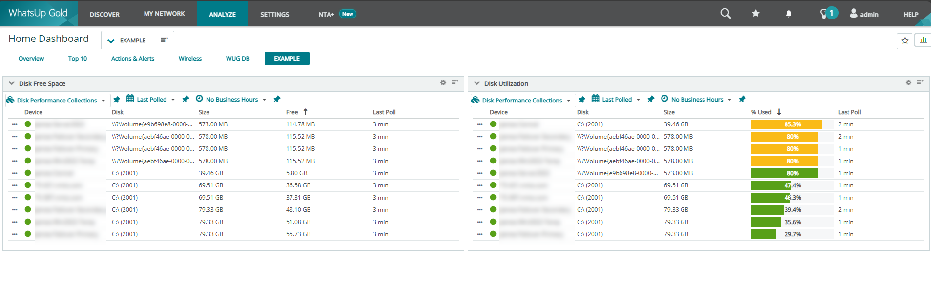
Task: Sort by the % Used column header
Action: [761, 112]
